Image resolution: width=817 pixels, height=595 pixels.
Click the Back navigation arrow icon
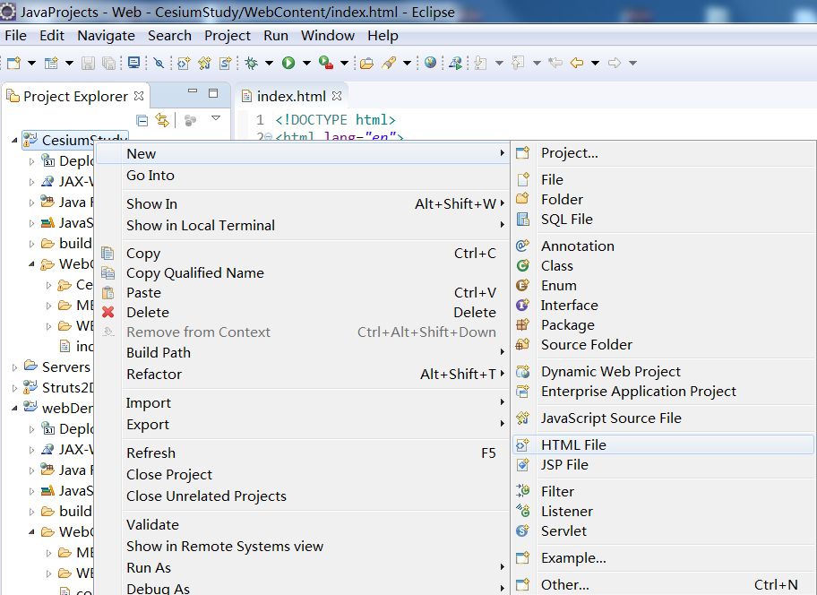tap(577, 63)
